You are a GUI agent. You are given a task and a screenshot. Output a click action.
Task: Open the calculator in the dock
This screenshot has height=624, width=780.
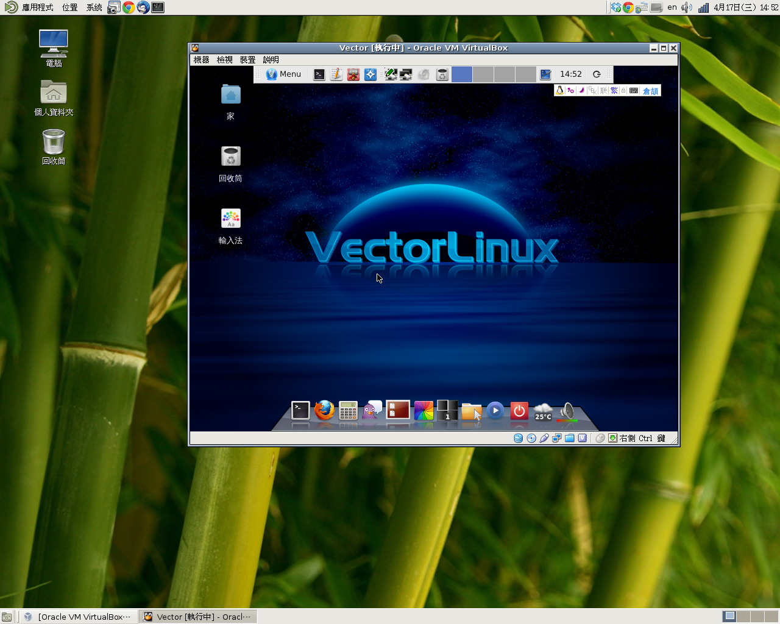pos(348,411)
